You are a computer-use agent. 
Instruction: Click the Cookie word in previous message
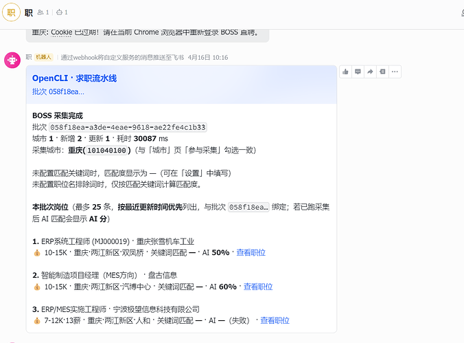[62, 32]
